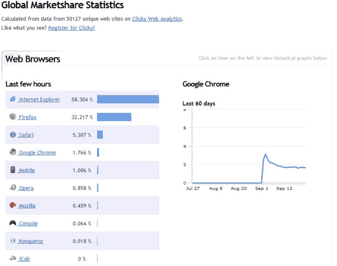
Task: Click the Console gamepad icon
Action: [13, 223]
